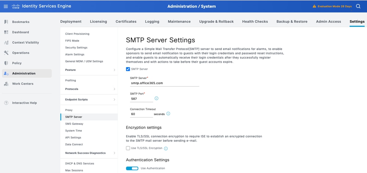
Task: Open FIPS Mode settings
Action: [72, 41]
